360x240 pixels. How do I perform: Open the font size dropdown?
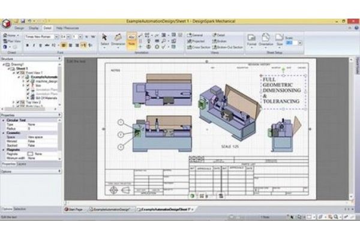click(68, 37)
